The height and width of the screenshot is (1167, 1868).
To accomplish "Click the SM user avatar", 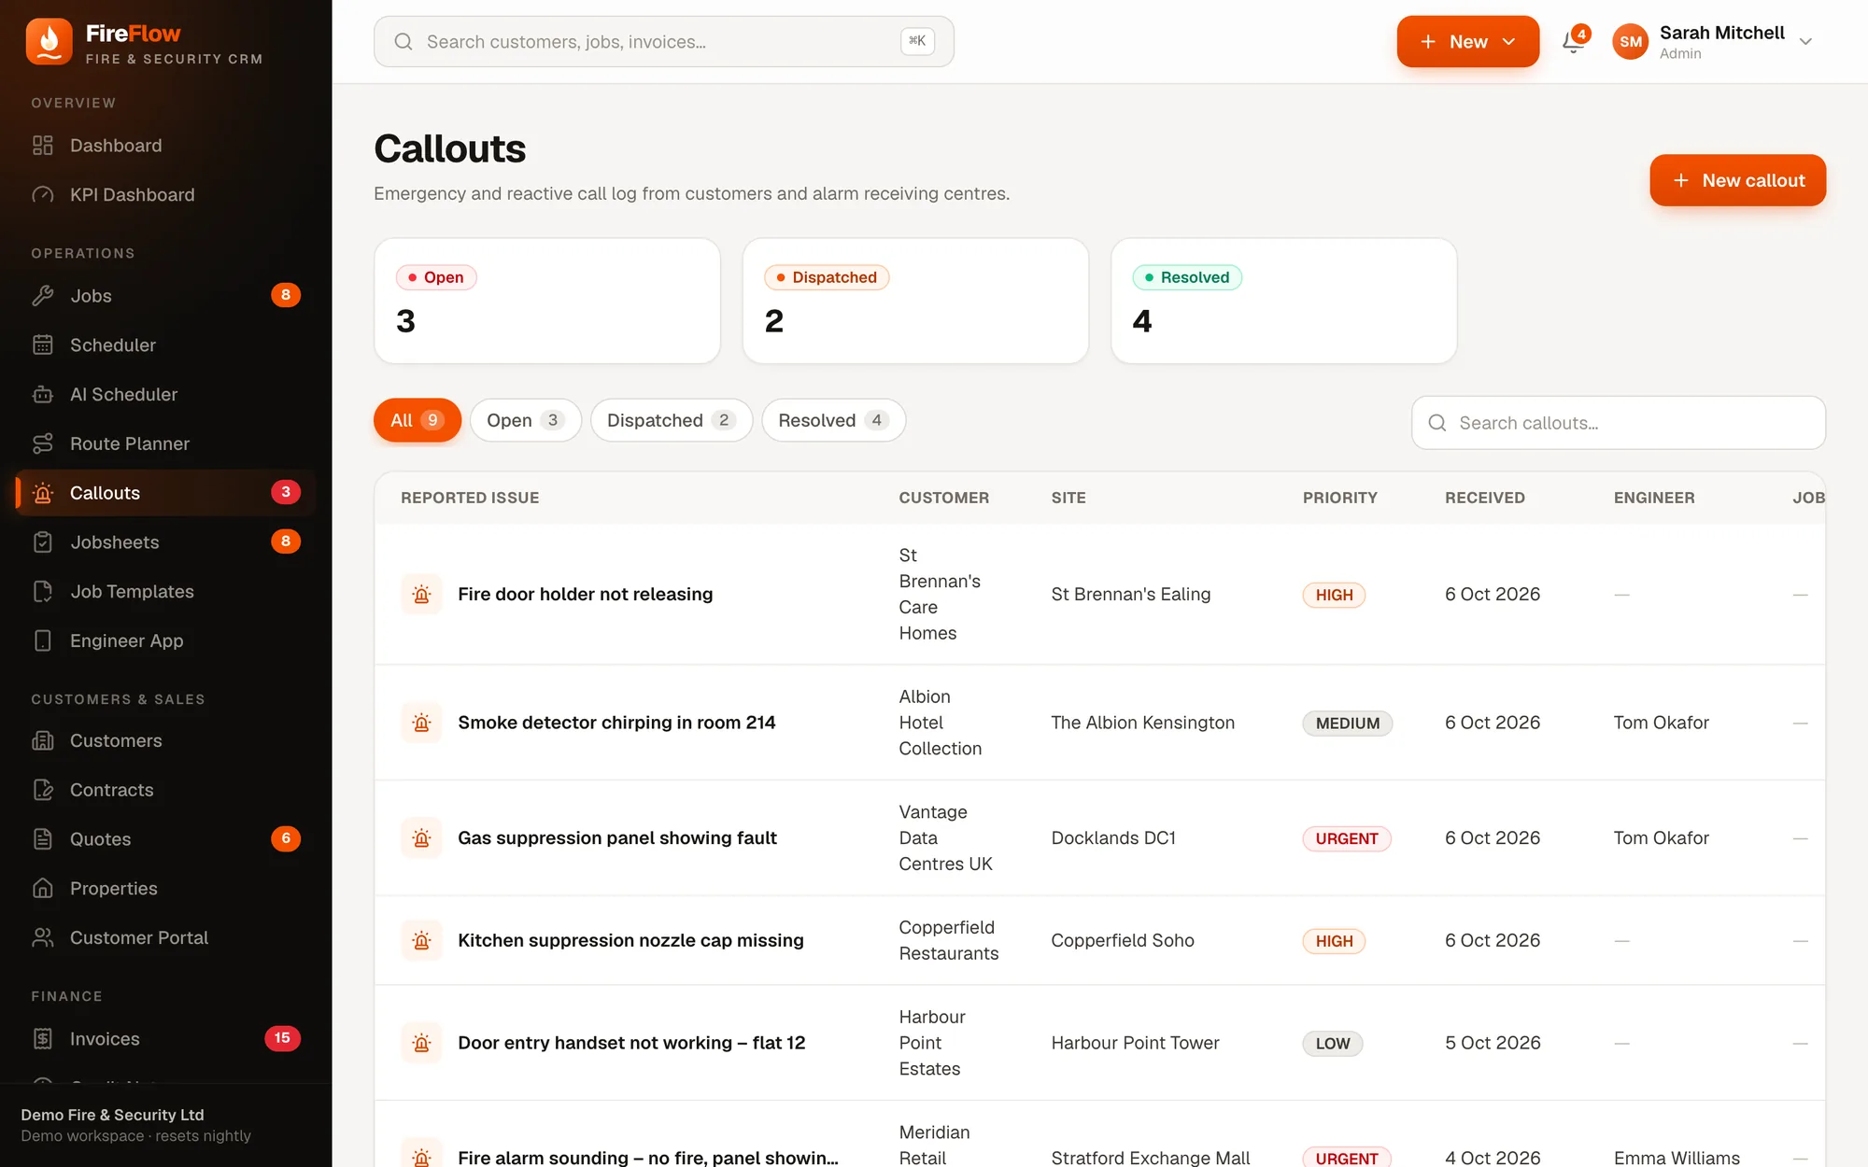I will [x=1631, y=41].
